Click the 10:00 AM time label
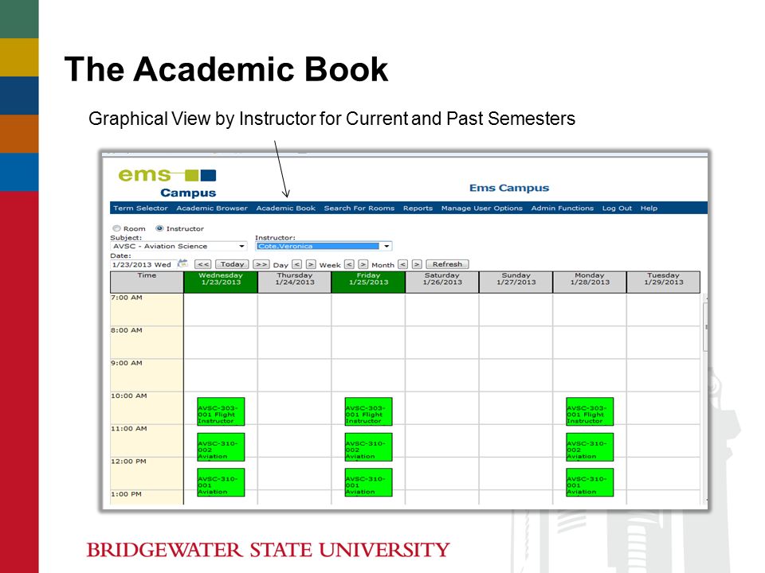This screenshot has width=765, height=573. (x=129, y=396)
